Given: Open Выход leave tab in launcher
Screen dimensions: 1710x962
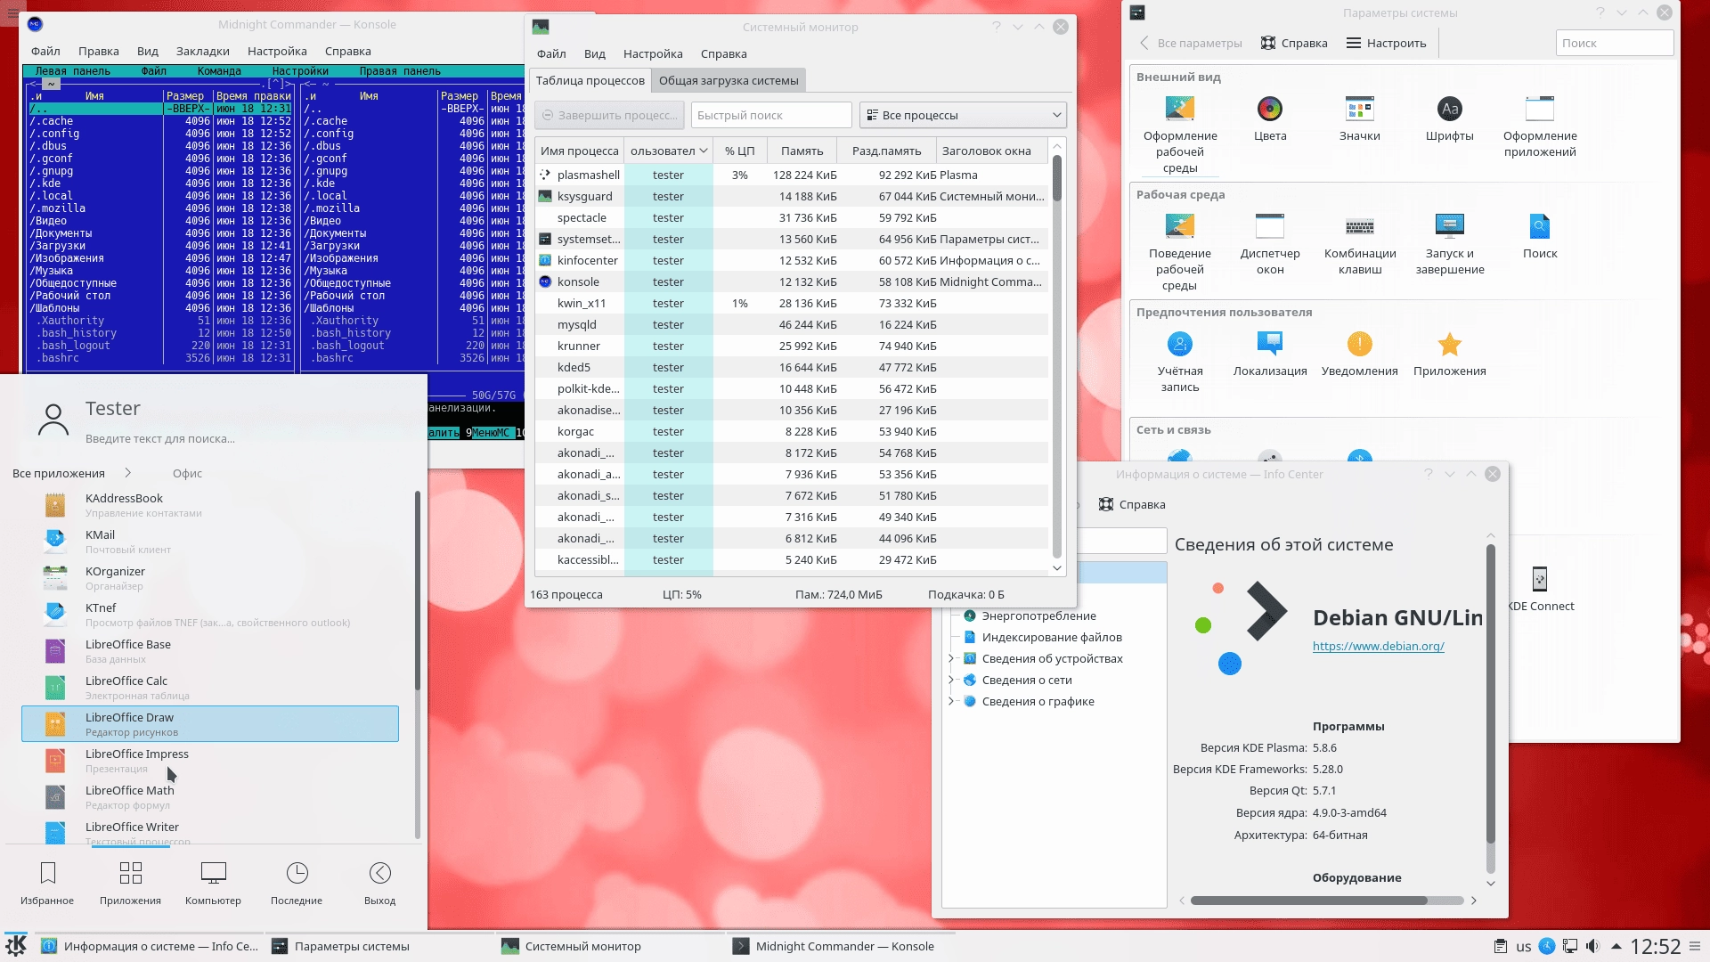Looking at the screenshot, I should coord(379,884).
